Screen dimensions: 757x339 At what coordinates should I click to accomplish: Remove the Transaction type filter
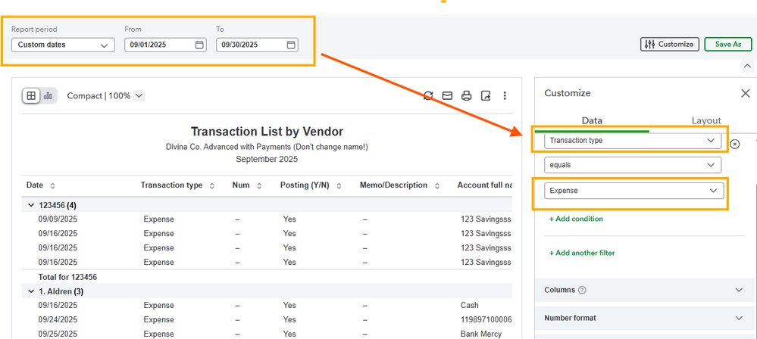click(x=735, y=145)
